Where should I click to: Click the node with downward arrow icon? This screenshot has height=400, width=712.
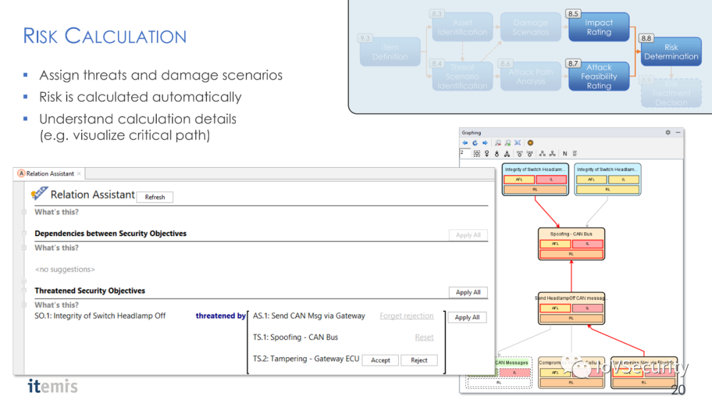(x=487, y=153)
